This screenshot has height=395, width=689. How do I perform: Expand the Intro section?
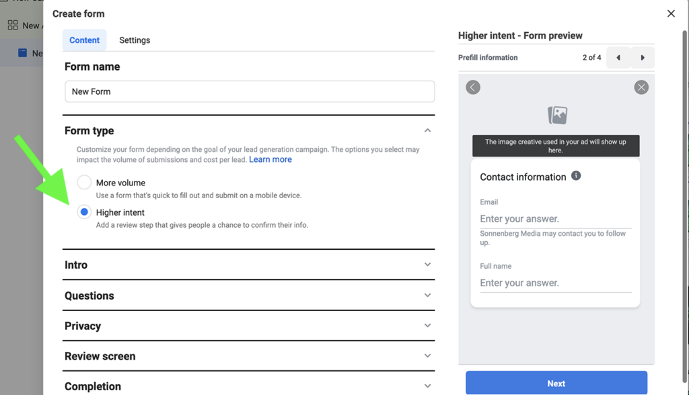click(428, 265)
